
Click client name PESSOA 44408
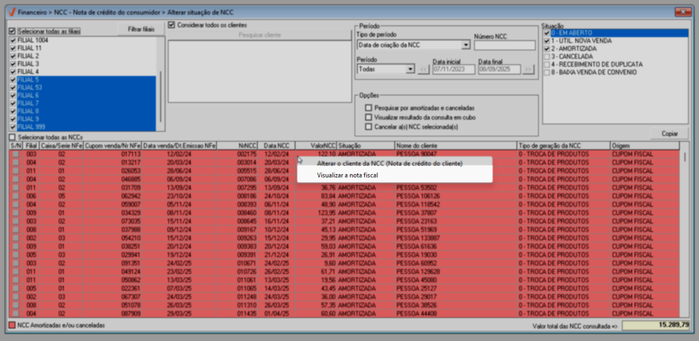pos(416,314)
